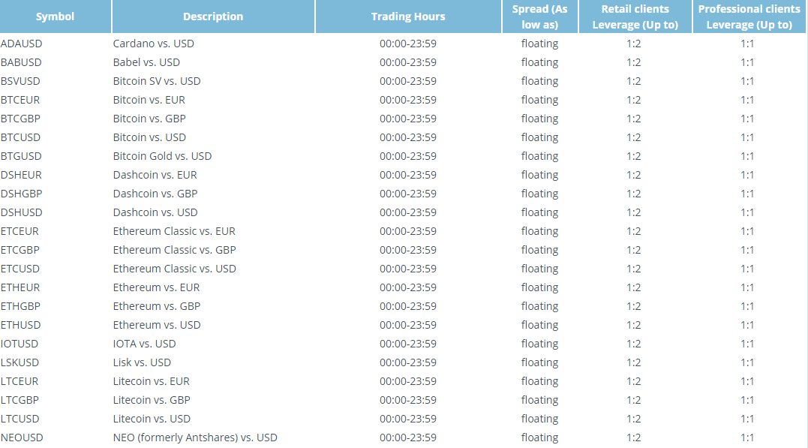Click the Trading Hours column header
The height and width of the screenshot is (448, 808).
(x=408, y=17)
